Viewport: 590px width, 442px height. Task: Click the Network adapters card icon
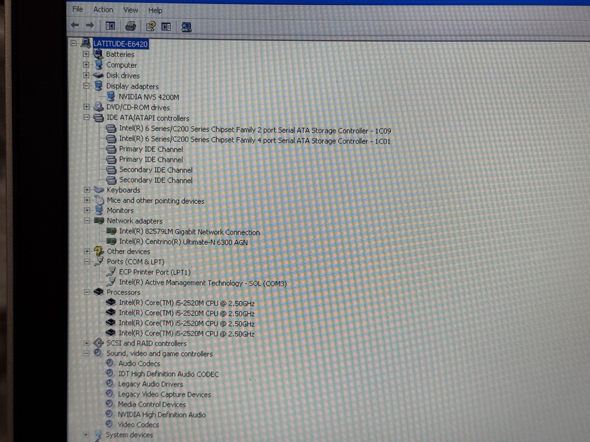coord(99,221)
